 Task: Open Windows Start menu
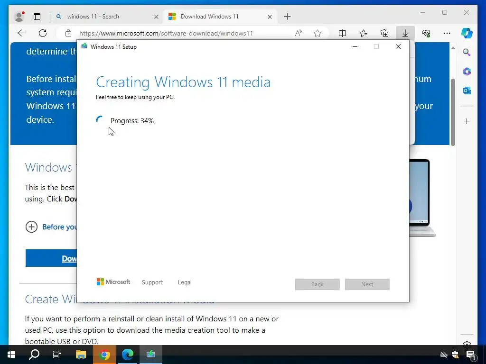click(11, 355)
